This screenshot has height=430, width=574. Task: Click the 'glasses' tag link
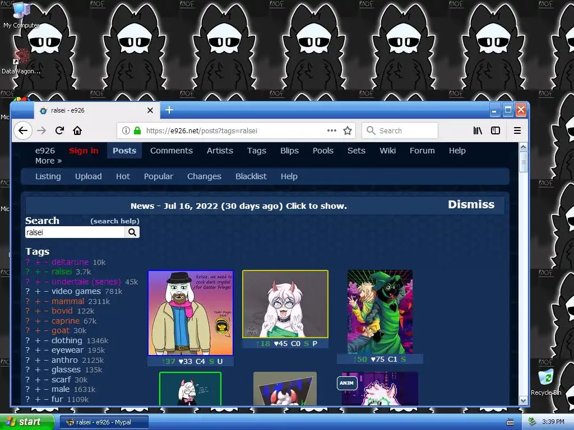pyautogui.click(x=66, y=370)
